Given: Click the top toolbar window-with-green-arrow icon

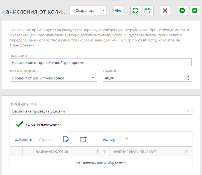Looking at the screenshot, I should pos(148,11).
